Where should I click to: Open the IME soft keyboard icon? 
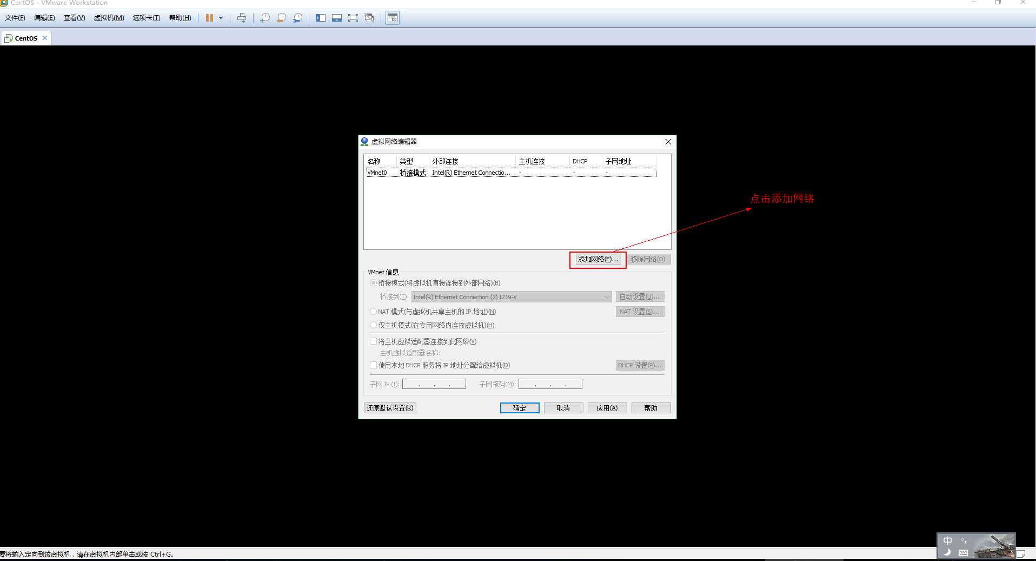click(x=964, y=552)
